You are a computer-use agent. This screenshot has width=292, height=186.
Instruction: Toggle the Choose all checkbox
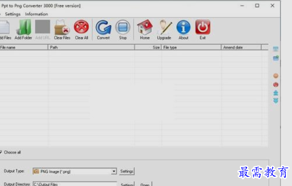1,152
